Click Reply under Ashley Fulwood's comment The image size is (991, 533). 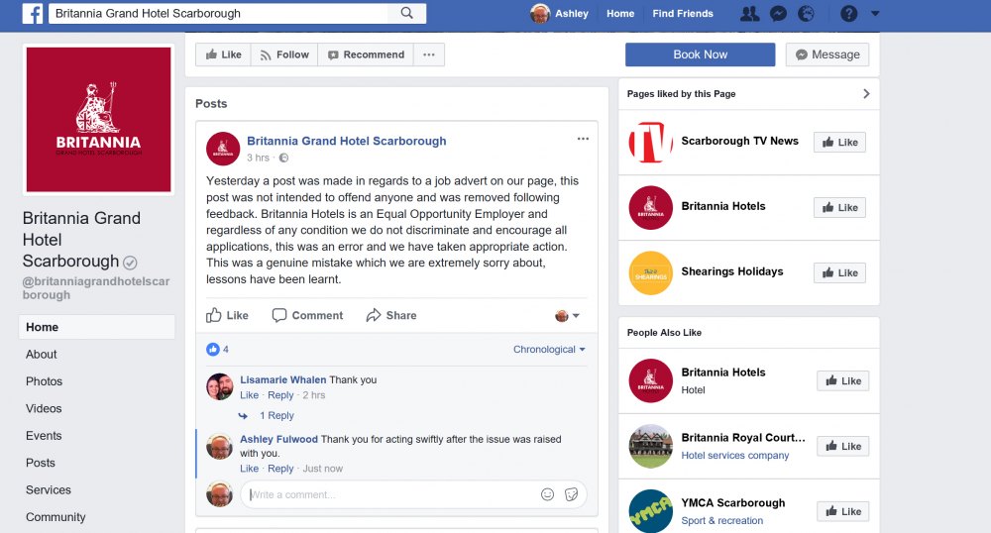280,469
